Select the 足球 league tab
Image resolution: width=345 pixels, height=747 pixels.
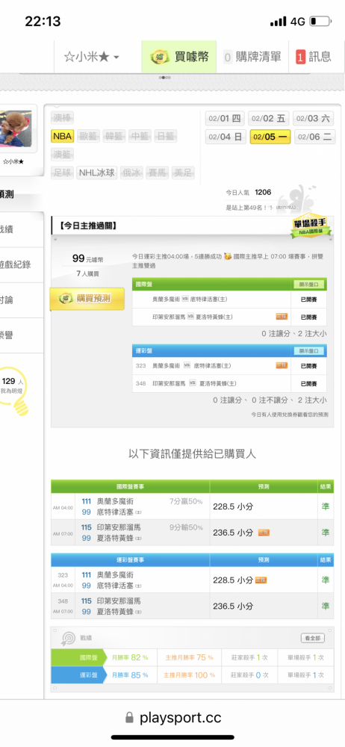click(x=63, y=173)
